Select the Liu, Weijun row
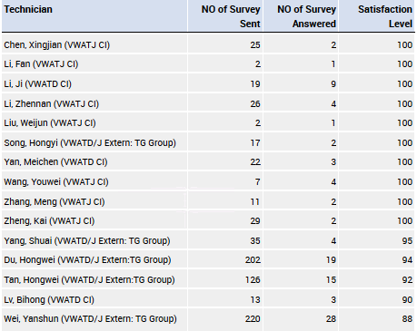The image size is (417, 331). click(208, 122)
